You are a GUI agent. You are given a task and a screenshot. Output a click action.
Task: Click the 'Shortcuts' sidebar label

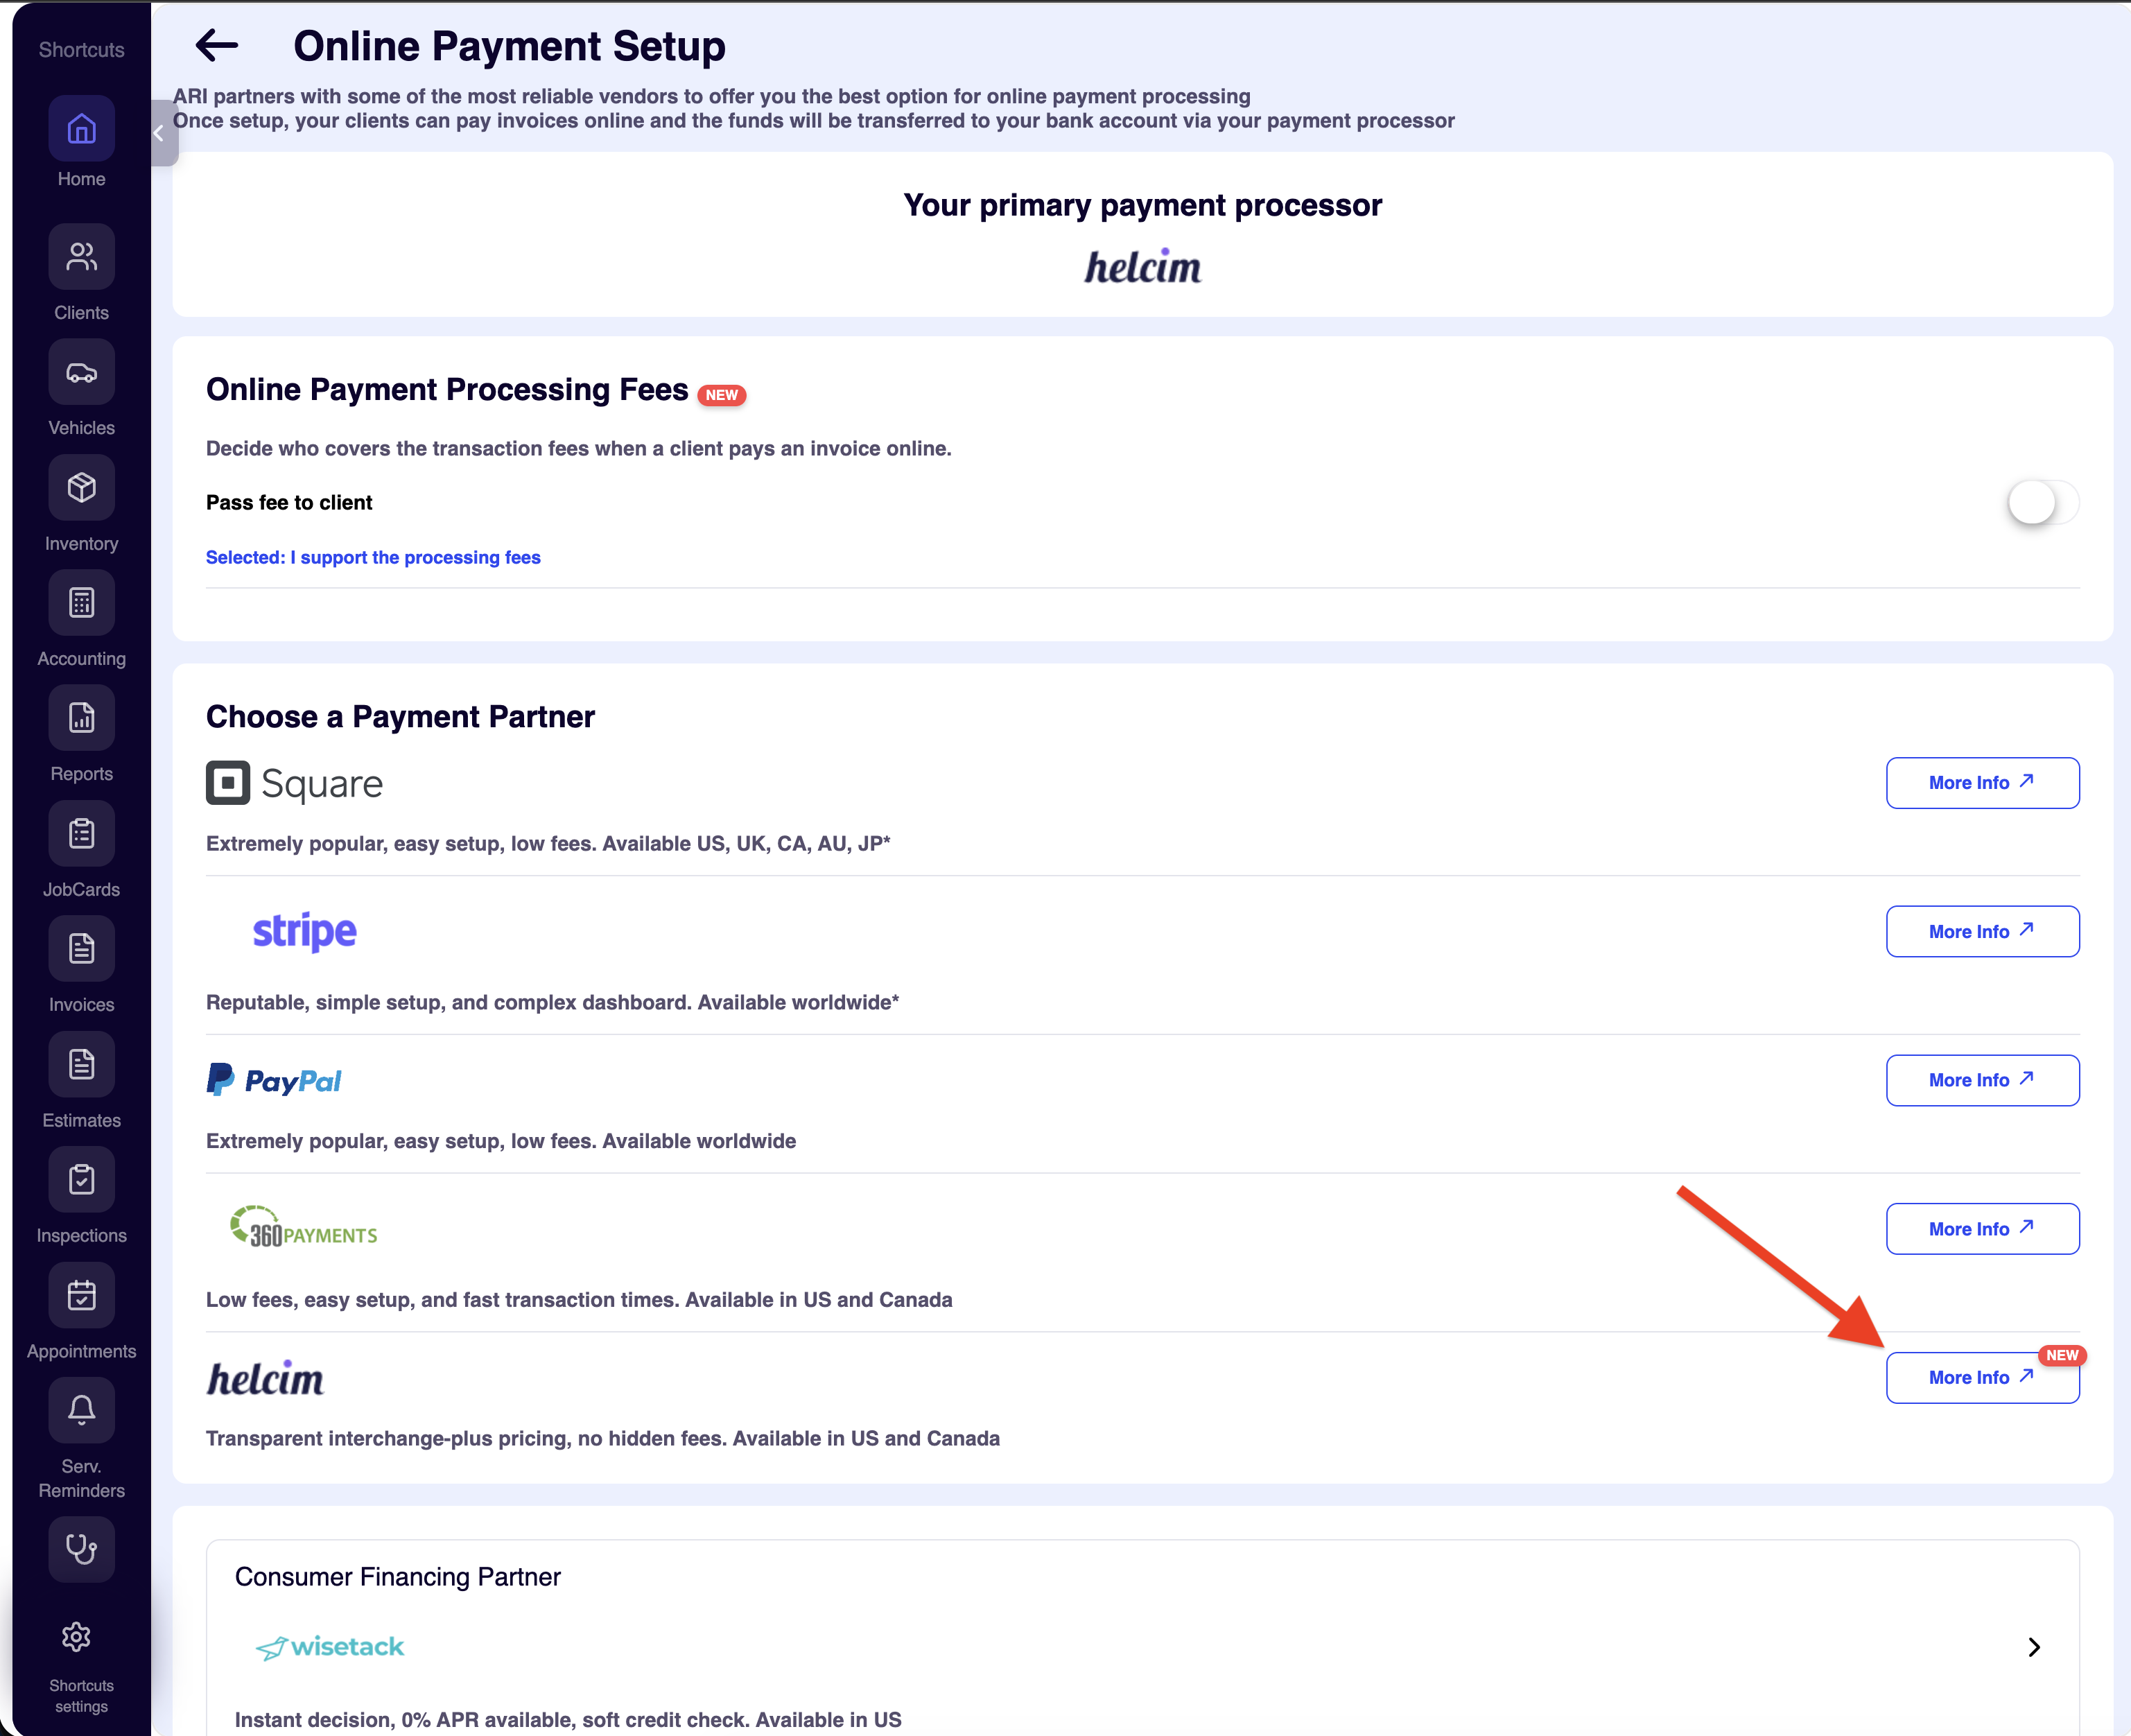(82, 50)
